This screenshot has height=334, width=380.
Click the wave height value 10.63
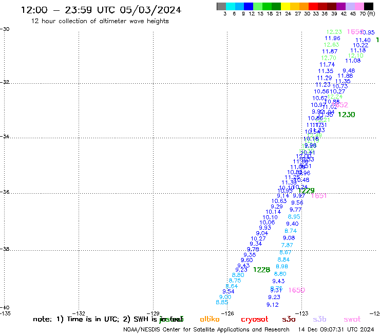click(279, 201)
